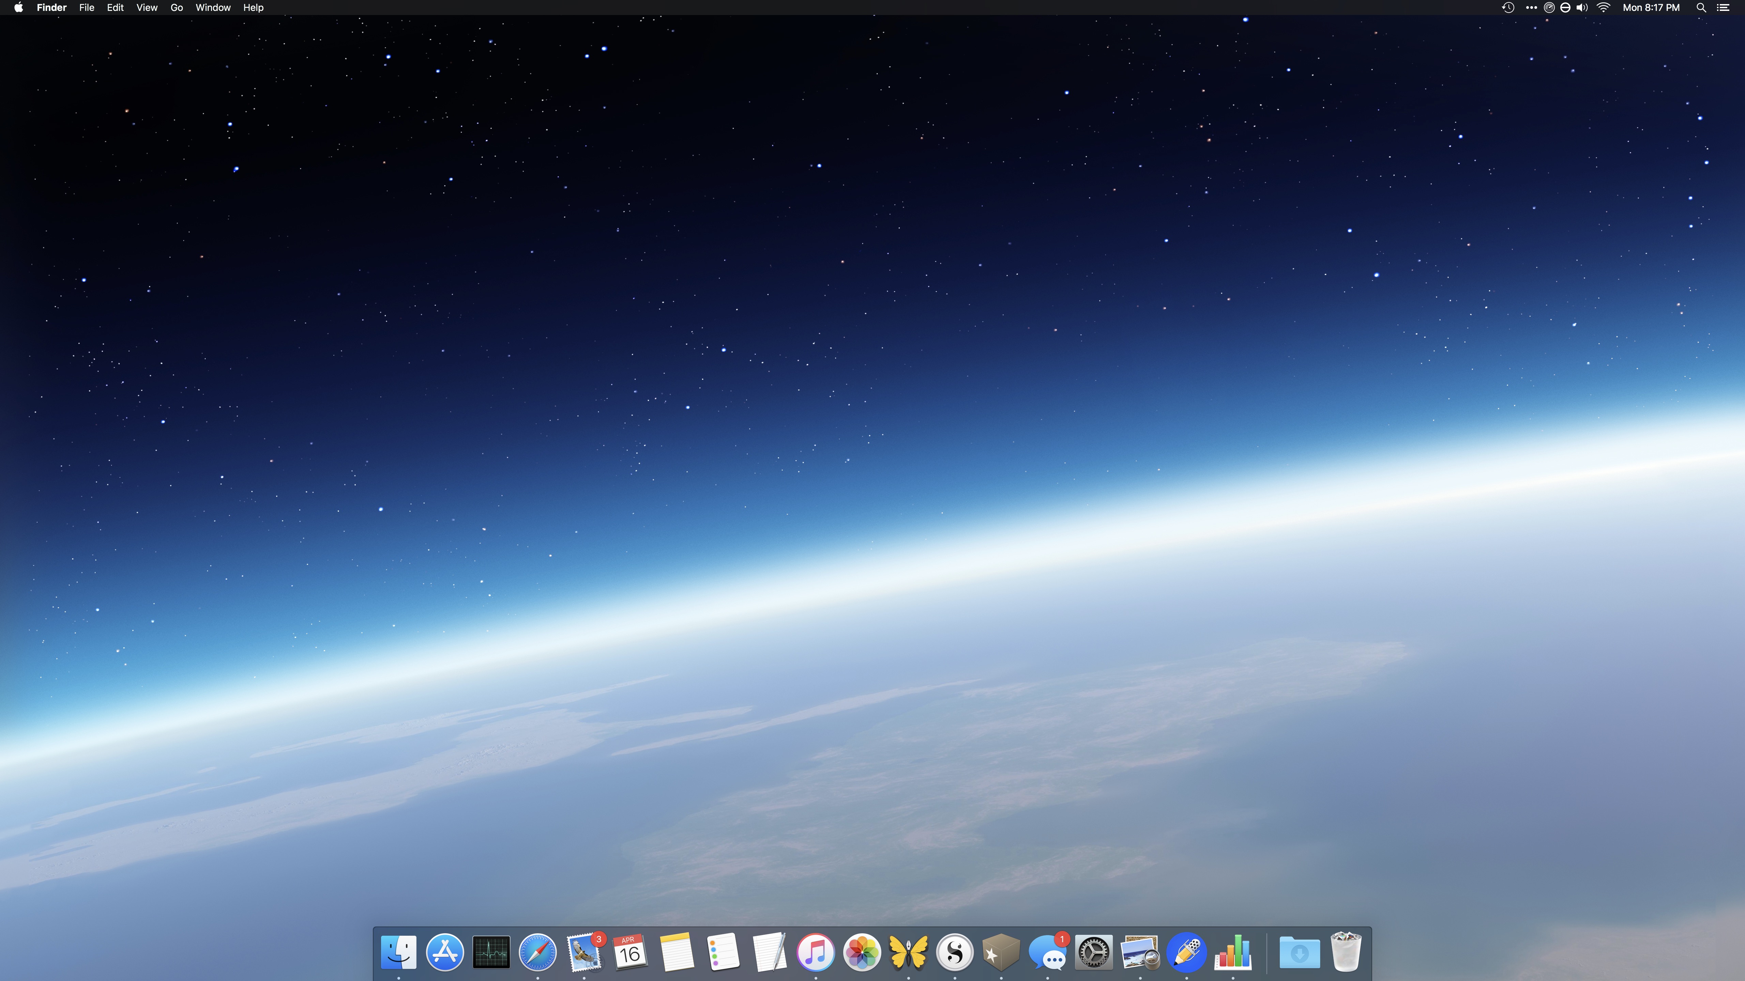The height and width of the screenshot is (981, 1745).
Task: Click the clock Mon 8:17 PM
Action: point(1651,7)
